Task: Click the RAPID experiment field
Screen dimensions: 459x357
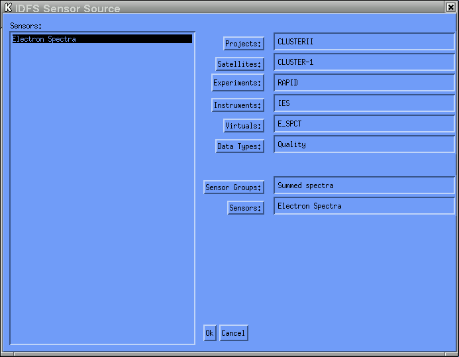Action: pos(364,83)
